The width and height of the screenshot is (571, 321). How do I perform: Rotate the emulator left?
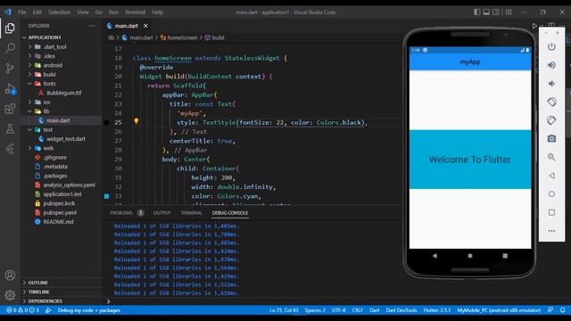coord(551,102)
